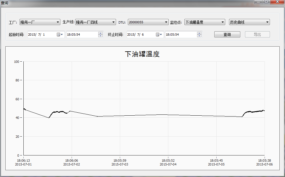Increase end time with up spinner arrow

pyautogui.click(x=199, y=33)
